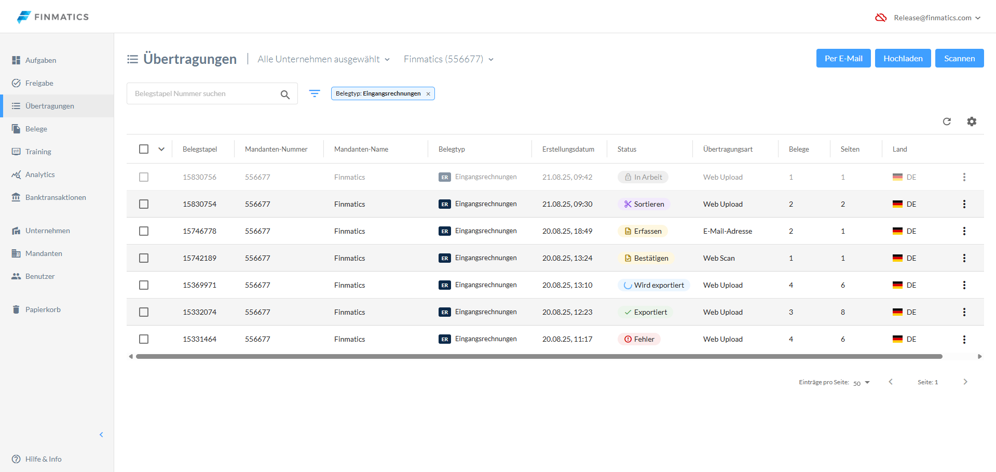996x472 pixels.
Task: Sort by Status column header
Action: tap(627, 149)
